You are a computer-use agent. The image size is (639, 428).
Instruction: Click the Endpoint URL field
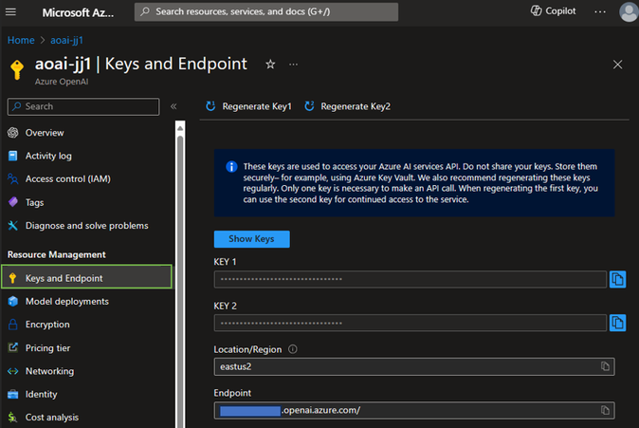(414, 410)
